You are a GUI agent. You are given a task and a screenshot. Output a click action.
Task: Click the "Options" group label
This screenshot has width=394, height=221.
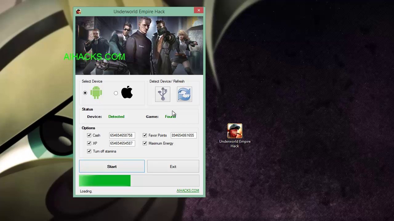click(88, 128)
